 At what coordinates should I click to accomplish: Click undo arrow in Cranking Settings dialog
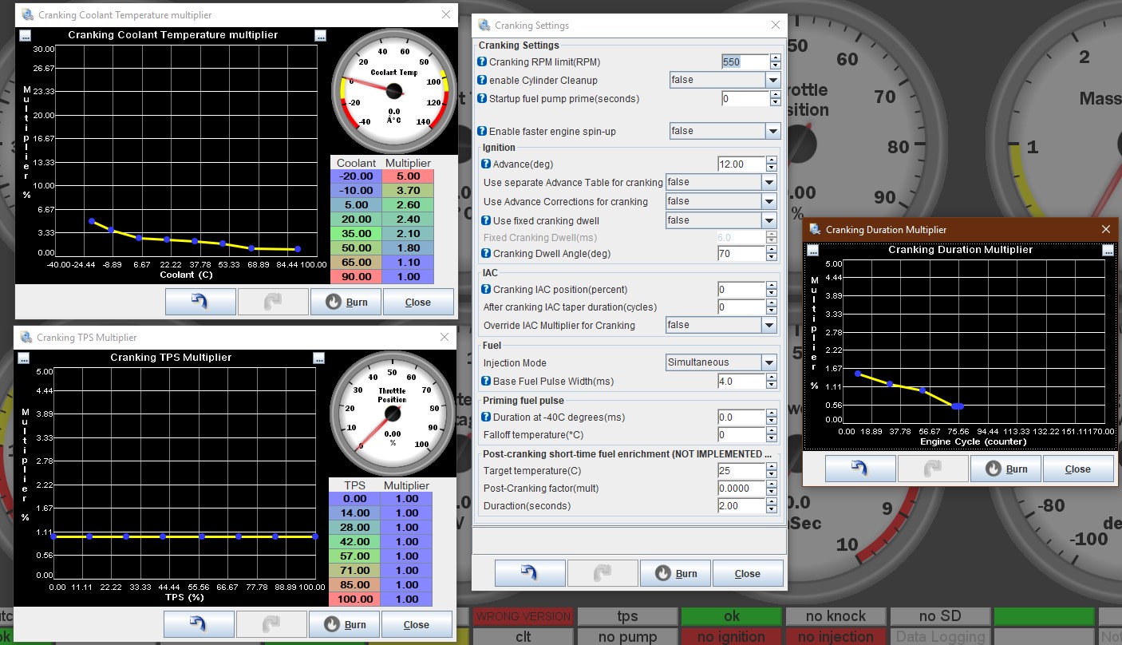530,573
